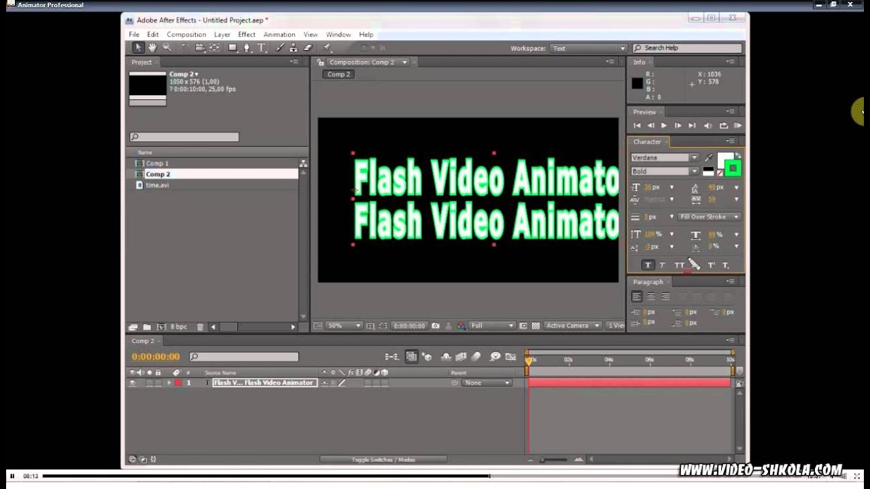
Task: Toggle All Caps in Character panel
Action: click(679, 265)
